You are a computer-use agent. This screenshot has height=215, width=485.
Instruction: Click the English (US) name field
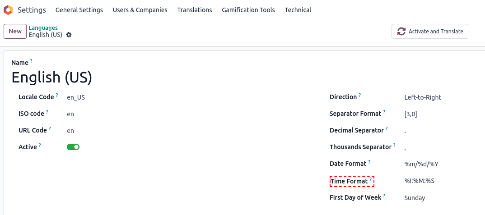[x=52, y=77]
